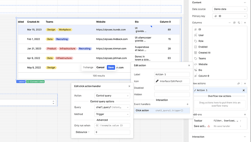
Task: Open Toolbar add-on settings
Action: pyautogui.click(x=220, y=121)
